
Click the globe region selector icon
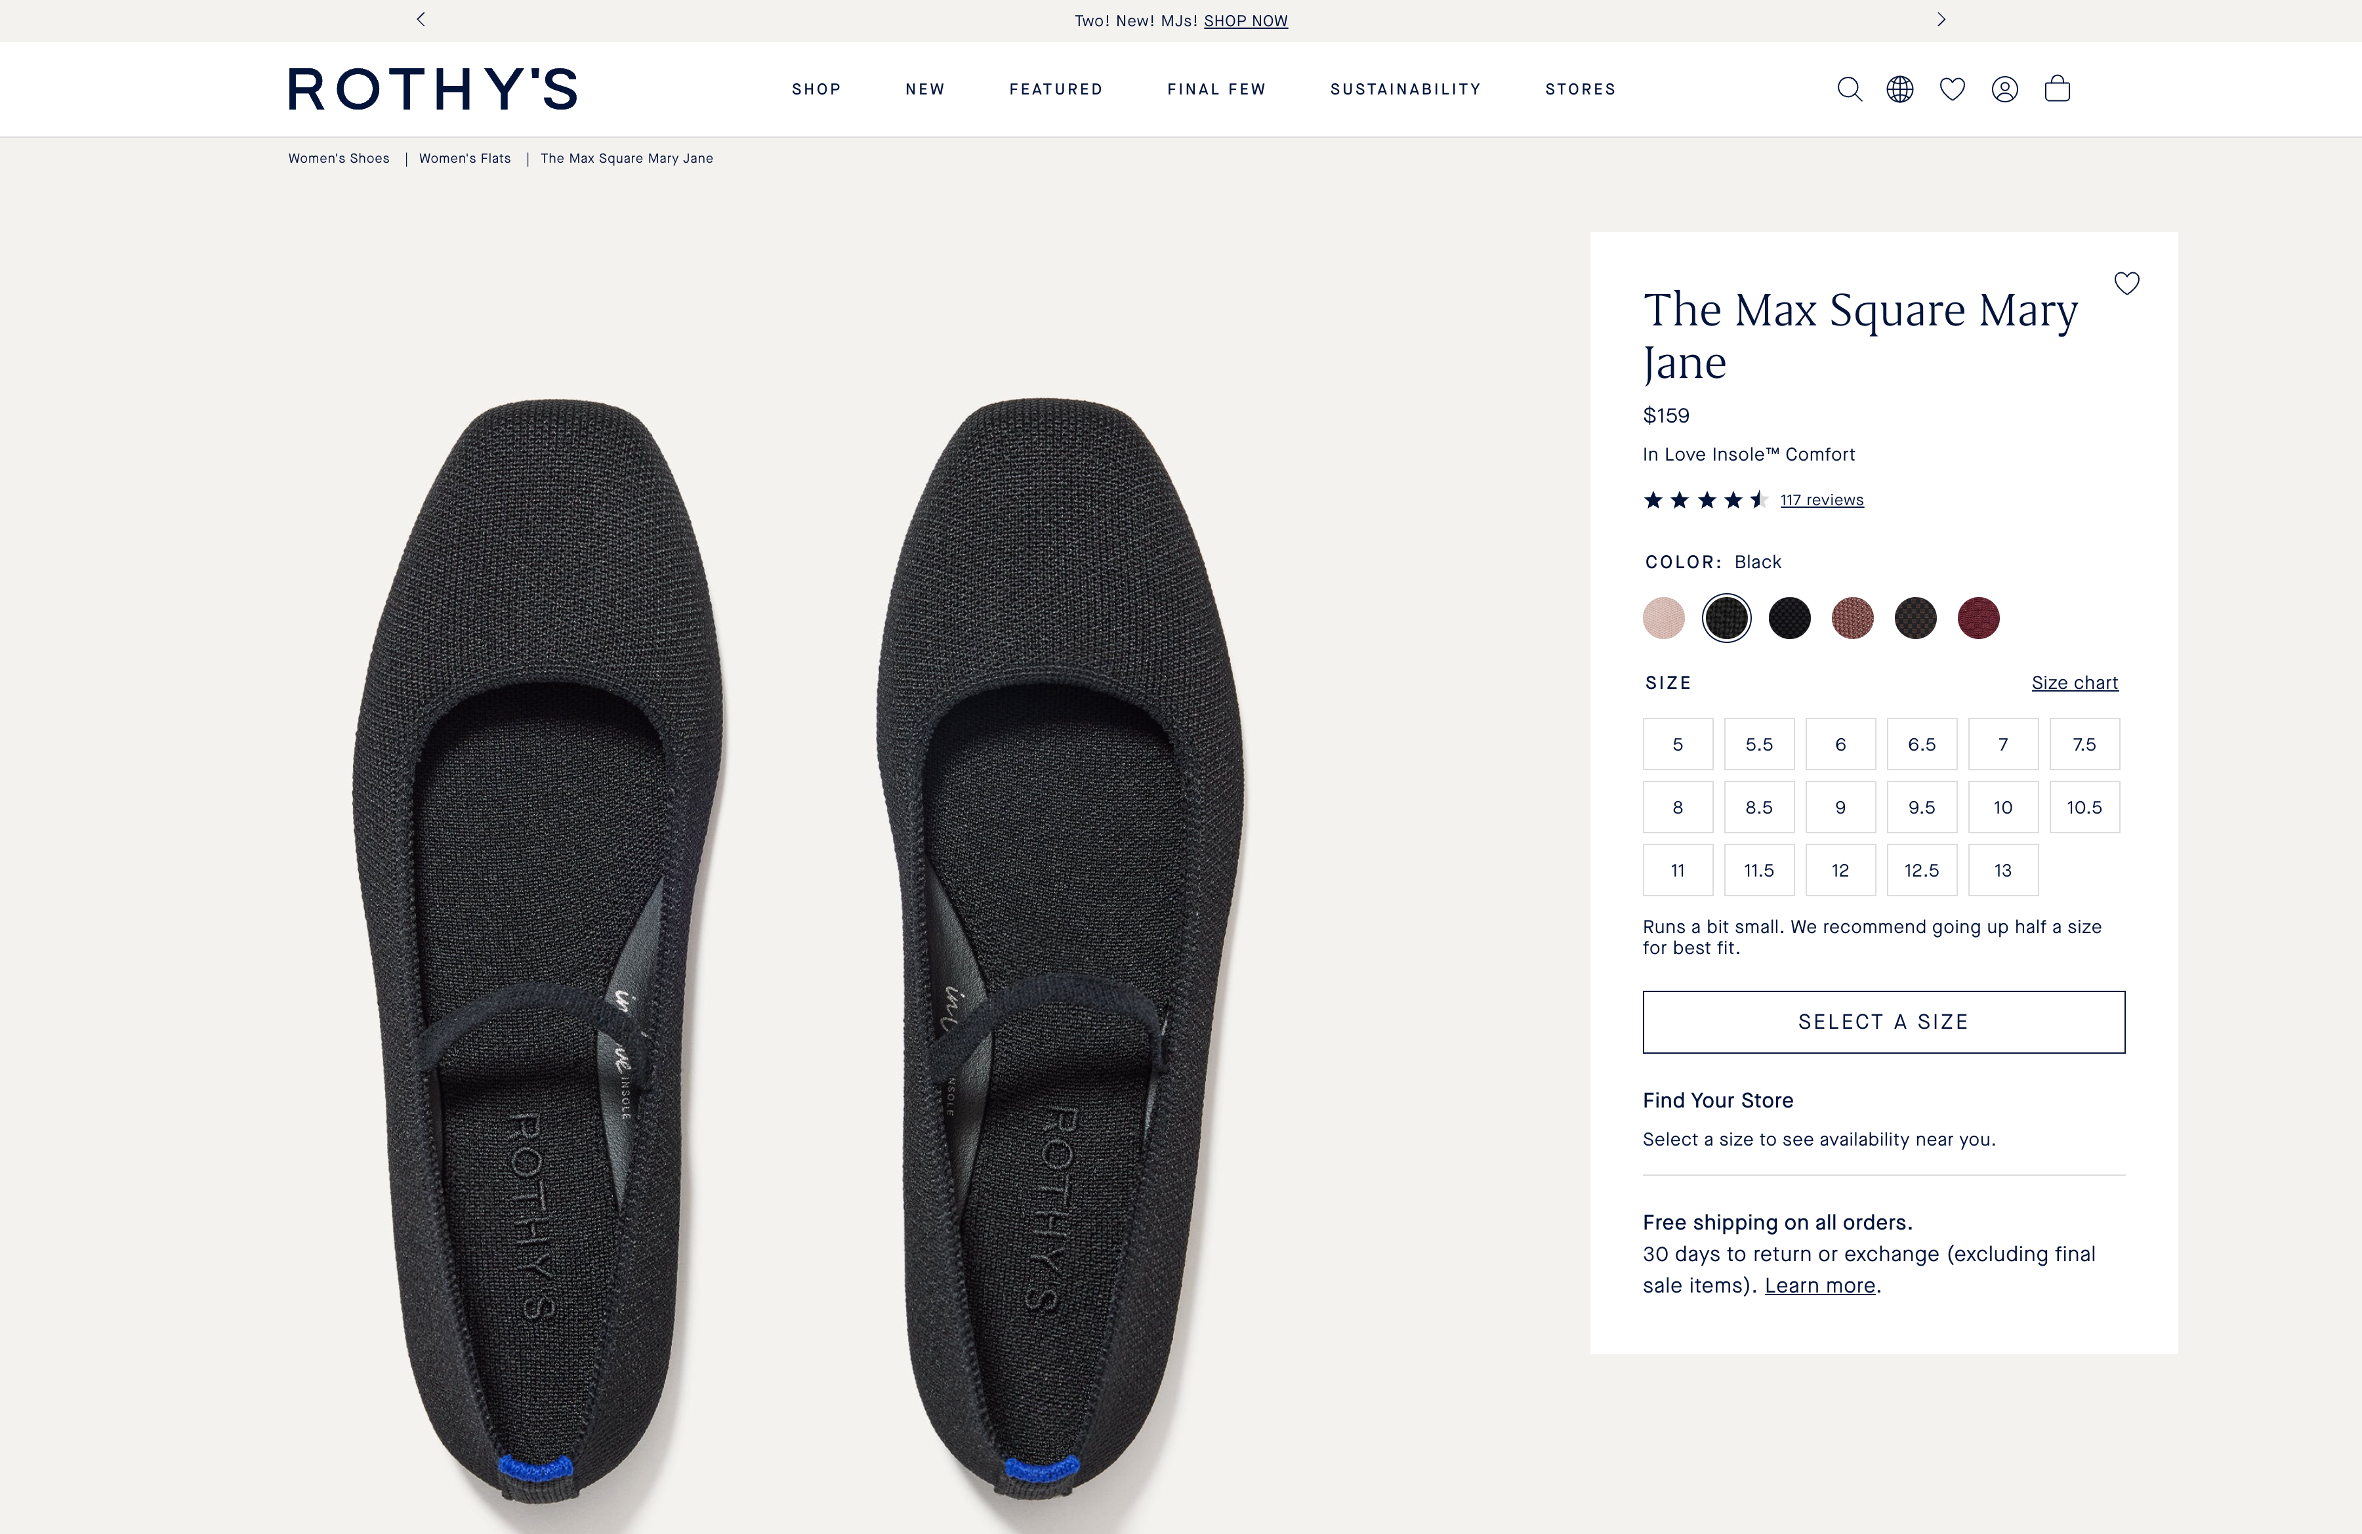[x=1899, y=89]
